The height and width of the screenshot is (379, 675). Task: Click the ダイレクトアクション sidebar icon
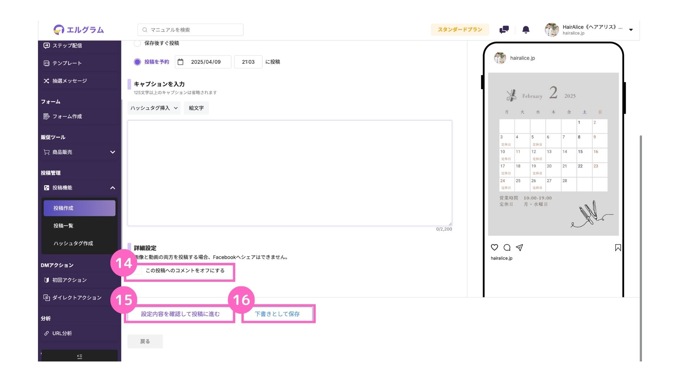pos(46,298)
